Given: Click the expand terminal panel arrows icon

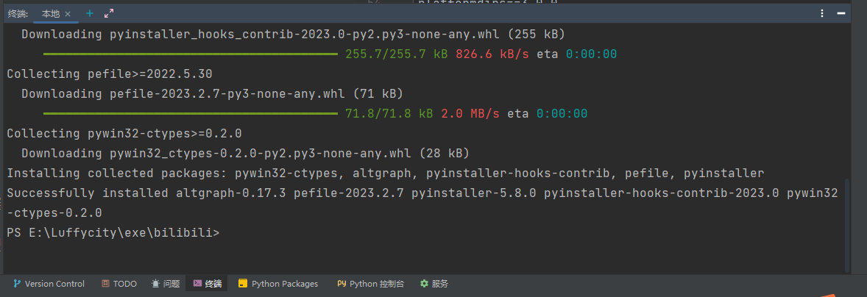Looking at the screenshot, I should 109,13.
